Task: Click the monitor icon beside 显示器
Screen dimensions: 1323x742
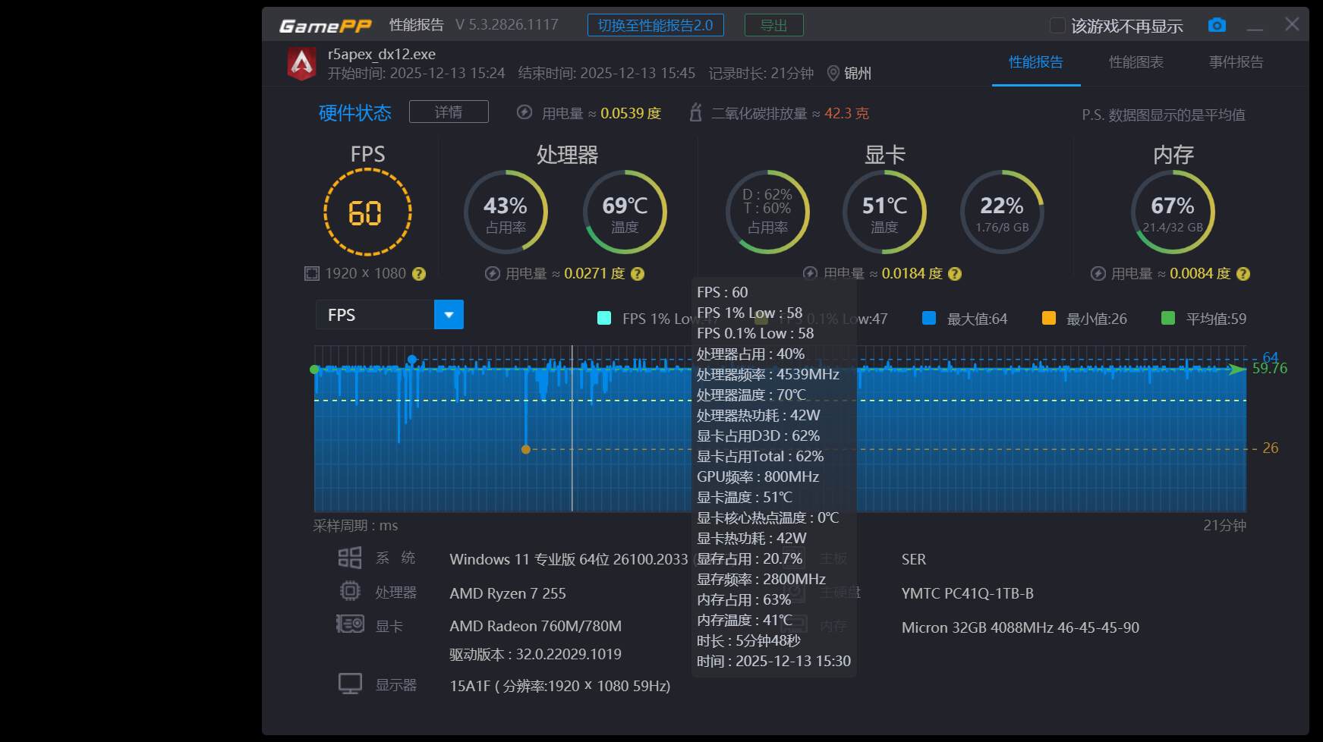Action: pyautogui.click(x=350, y=684)
